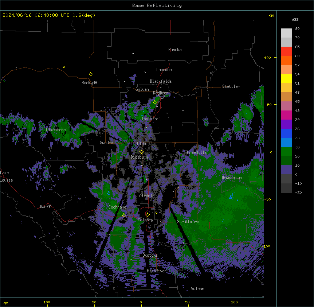Viewport: 314px width, 307px height.
Task: Click the Olds town label
Action: click(141, 144)
